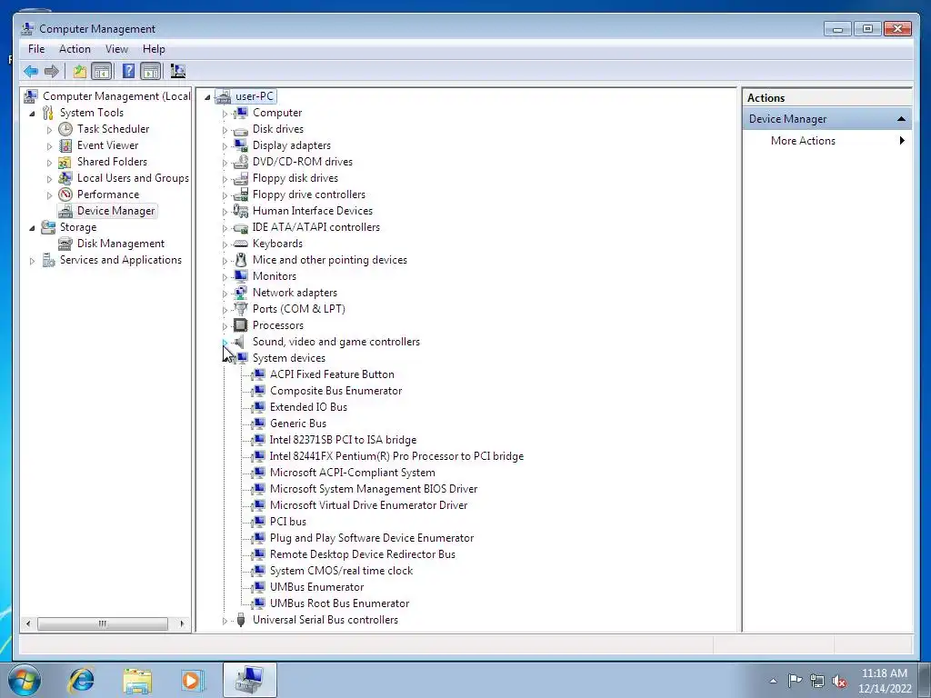Screen dimensions: 931x698
Task: Select the Performance icon
Action: coord(65,194)
